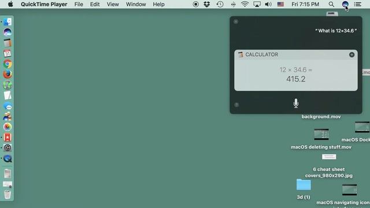Click the Siri help question mark
The height and width of the screenshot is (208, 370).
[x=236, y=105]
